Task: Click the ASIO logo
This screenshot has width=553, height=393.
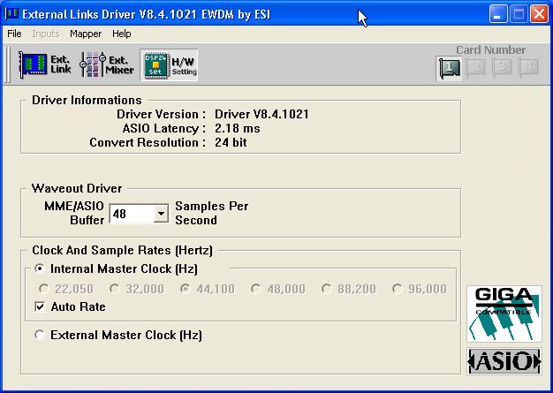Action: (x=504, y=361)
